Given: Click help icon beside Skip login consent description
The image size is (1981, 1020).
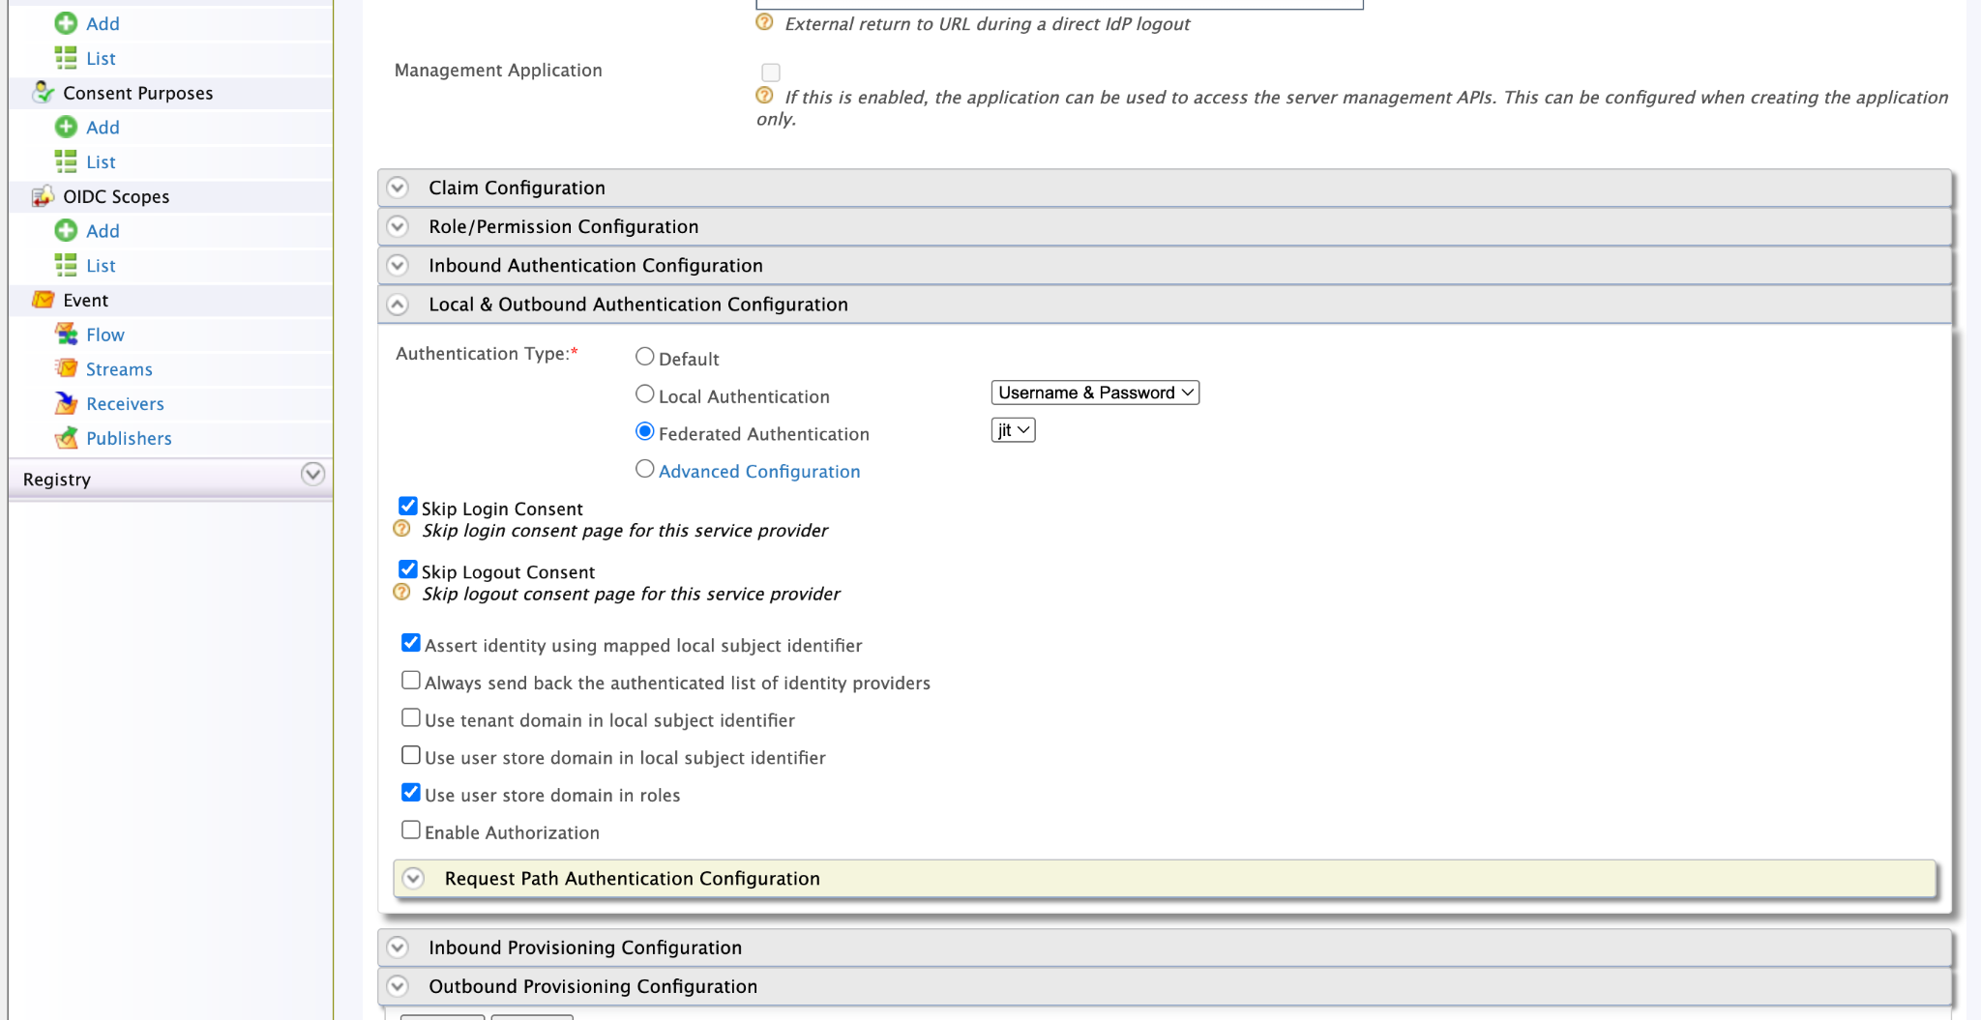Looking at the screenshot, I should click(x=401, y=529).
